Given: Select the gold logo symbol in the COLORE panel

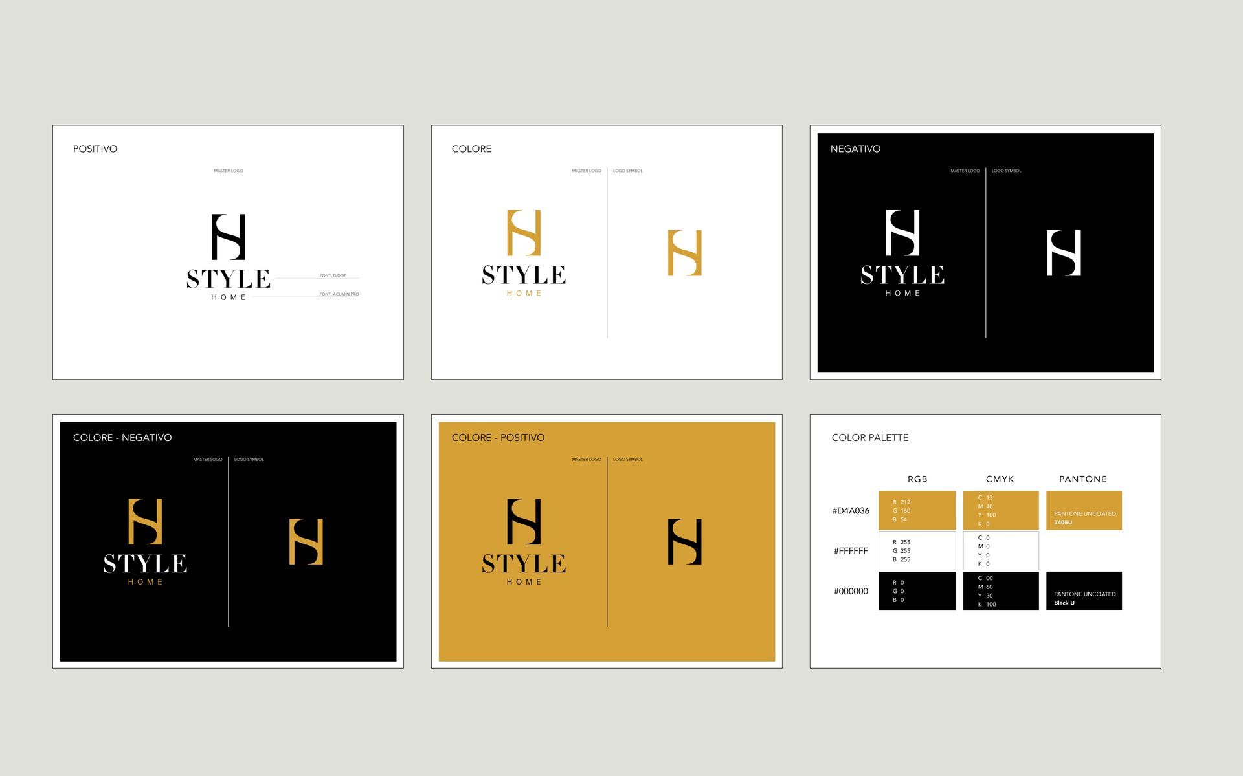Looking at the screenshot, I should click(x=684, y=253).
